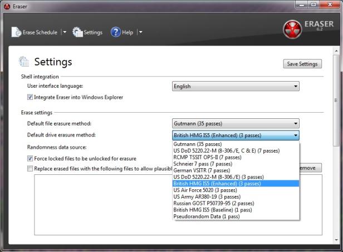Screen dimensions: 343x252
Task: Choose US Army AR380-19 (3 passes)
Action: pos(236,196)
